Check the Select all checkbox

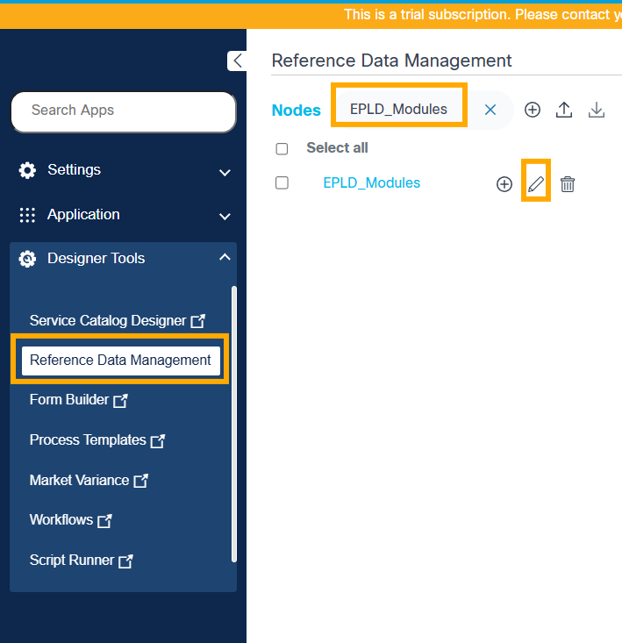coord(282,149)
